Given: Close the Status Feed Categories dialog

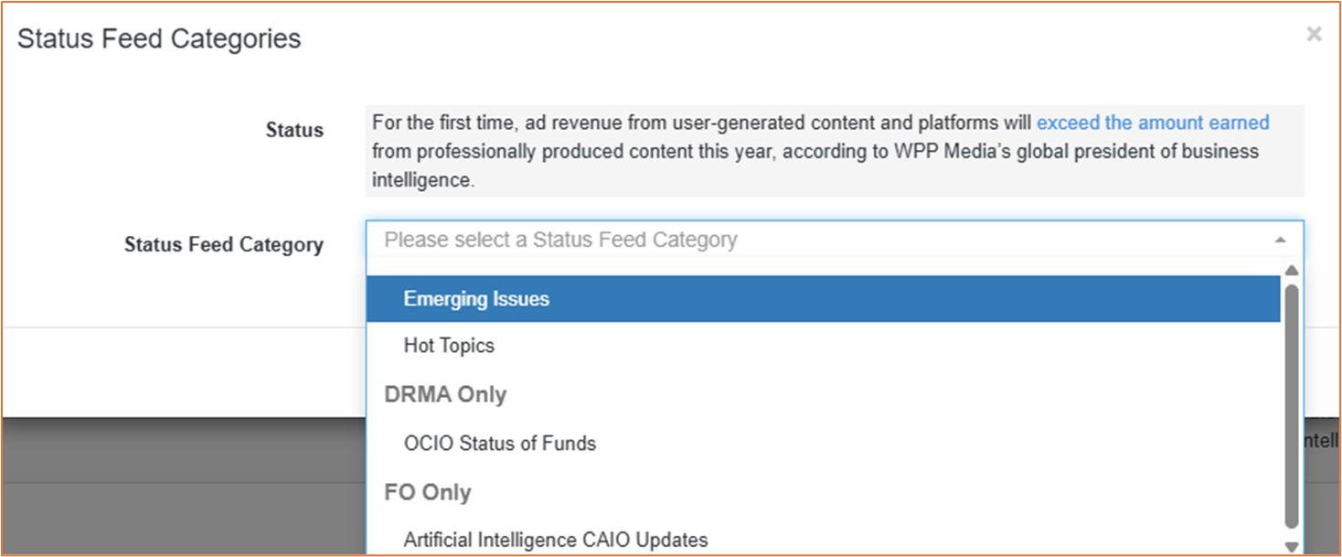Looking at the screenshot, I should [1314, 35].
